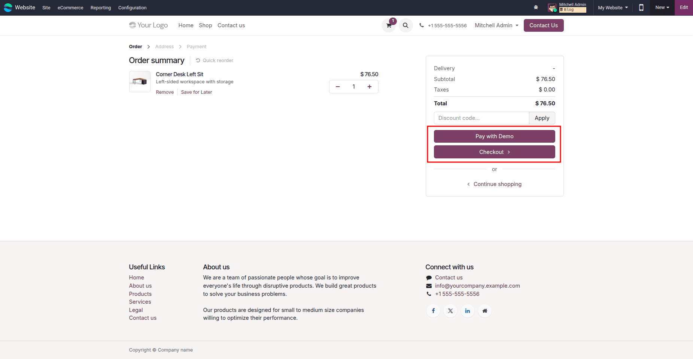
Task: Open the shopping cart icon
Action: pos(389,25)
